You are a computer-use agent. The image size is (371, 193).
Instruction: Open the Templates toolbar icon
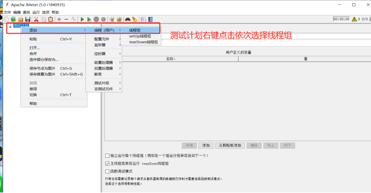click(13, 19)
